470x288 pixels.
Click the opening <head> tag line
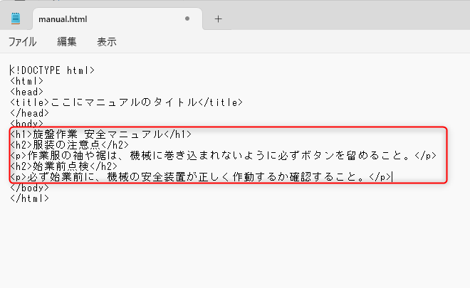coord(26,92)
